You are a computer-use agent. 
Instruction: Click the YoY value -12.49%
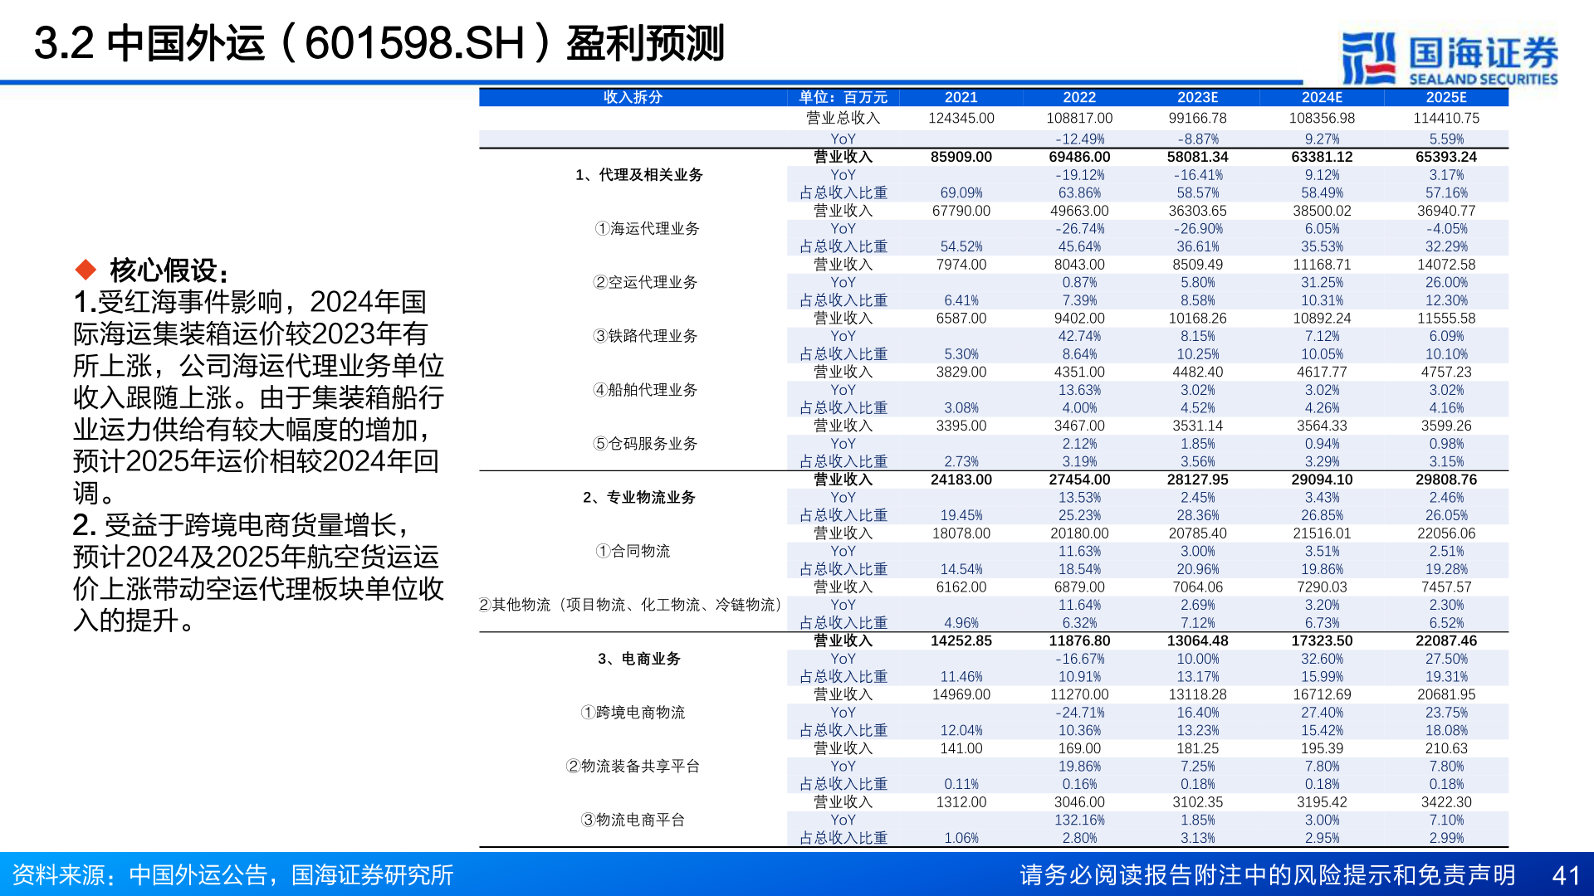(x=1079, y=139)
